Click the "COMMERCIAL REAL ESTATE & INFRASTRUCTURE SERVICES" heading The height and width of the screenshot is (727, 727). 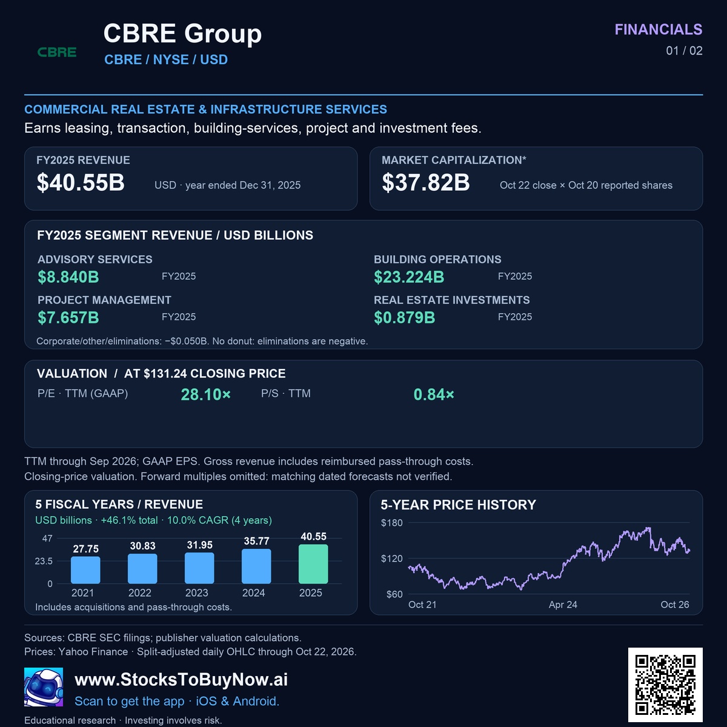pos(205,110)
